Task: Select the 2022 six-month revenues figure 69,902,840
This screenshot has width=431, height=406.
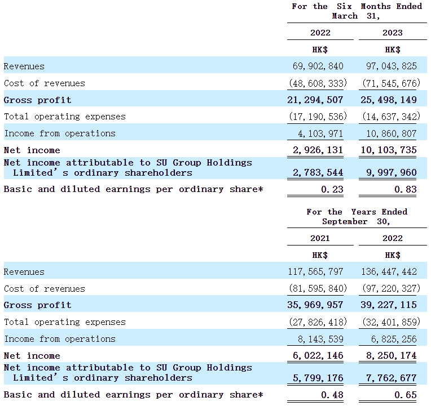Action: click(318, 66)
